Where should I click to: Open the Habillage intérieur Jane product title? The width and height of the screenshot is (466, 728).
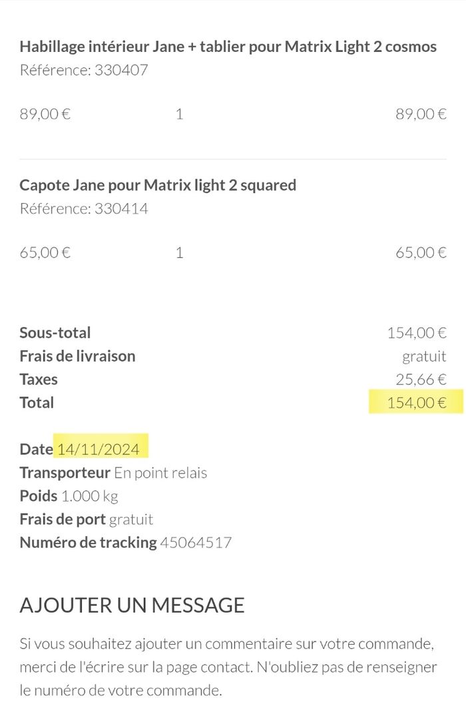tap(228, 47)
